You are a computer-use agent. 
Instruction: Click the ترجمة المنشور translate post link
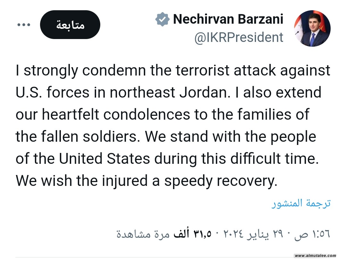pos(301,204)
